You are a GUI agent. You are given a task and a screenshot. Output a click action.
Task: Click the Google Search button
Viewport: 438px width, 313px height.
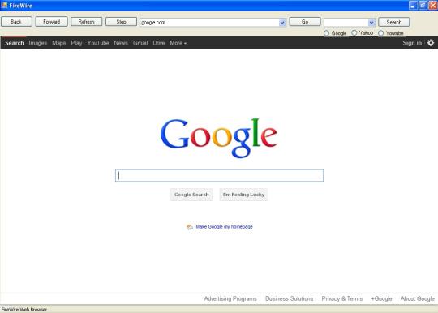(x=191, y=195)
